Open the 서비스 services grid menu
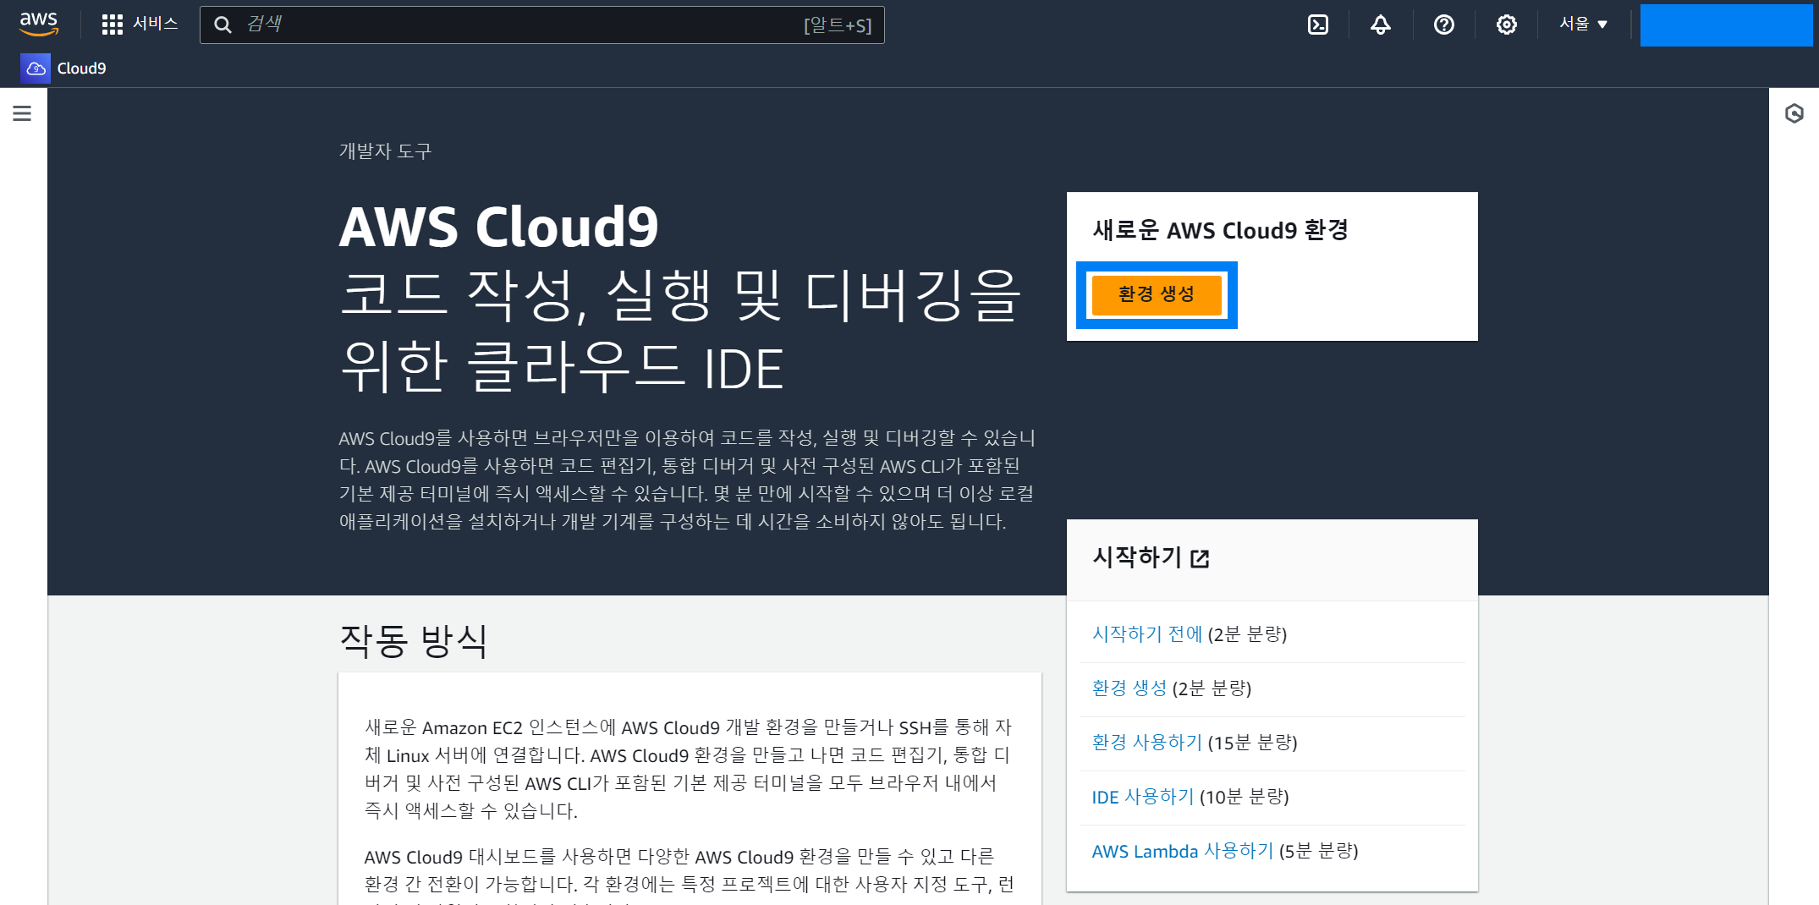Screen dimensions: 1819x905 pos(140,25)
